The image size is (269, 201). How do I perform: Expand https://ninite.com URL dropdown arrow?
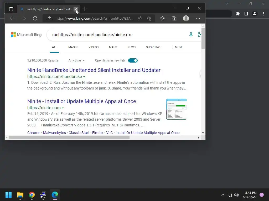[x=63, y=108]
